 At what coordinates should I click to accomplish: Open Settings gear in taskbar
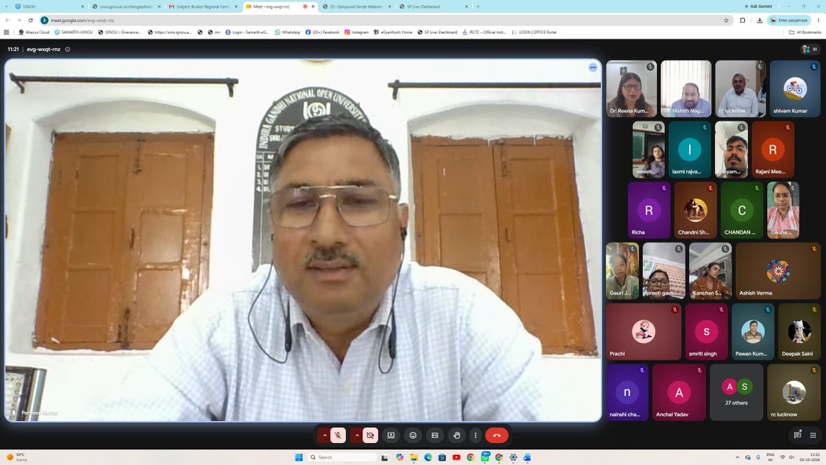tap(513, 457)
